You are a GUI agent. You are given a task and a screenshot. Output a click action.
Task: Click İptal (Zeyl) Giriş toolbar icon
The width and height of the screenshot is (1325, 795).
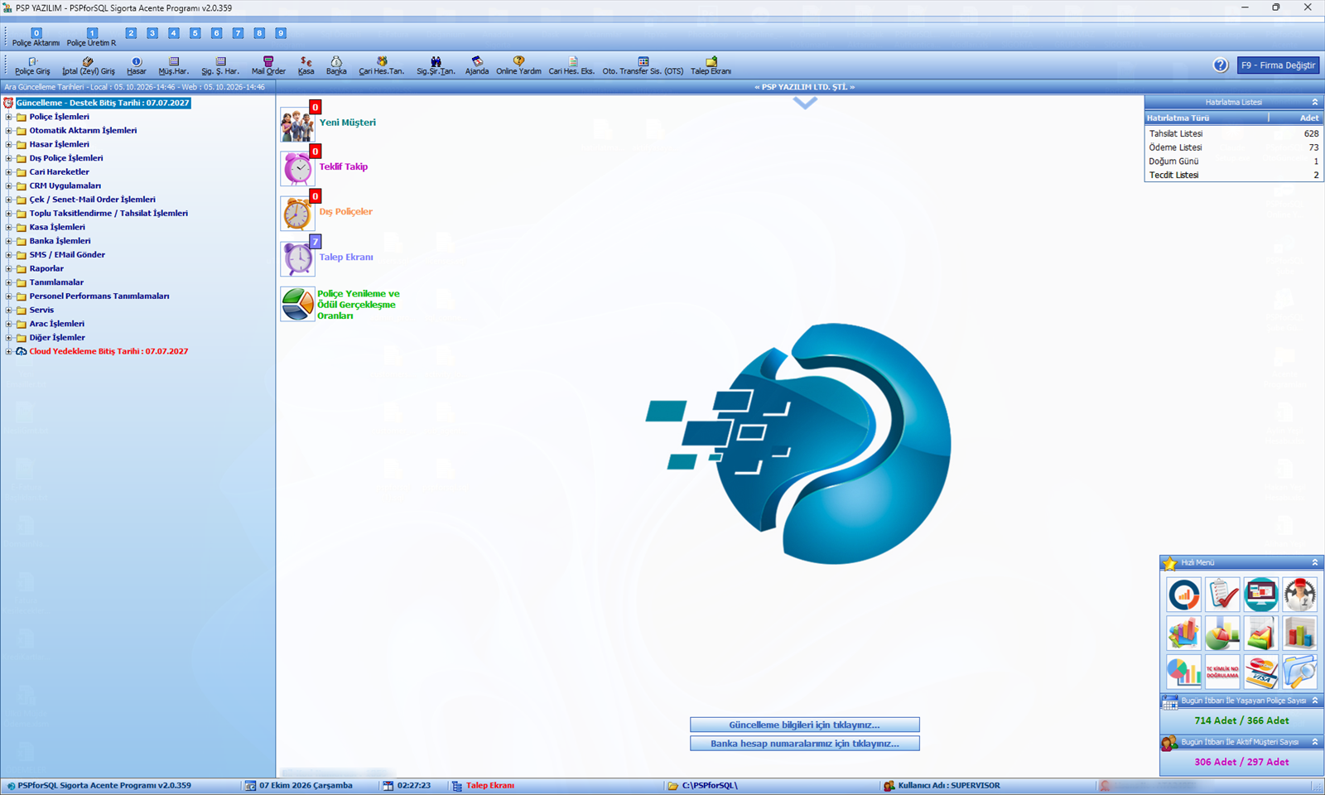coord(89,65)
